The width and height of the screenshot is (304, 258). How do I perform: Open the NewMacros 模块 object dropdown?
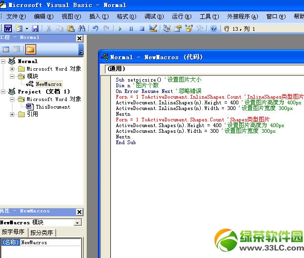[x=78, y=222]
